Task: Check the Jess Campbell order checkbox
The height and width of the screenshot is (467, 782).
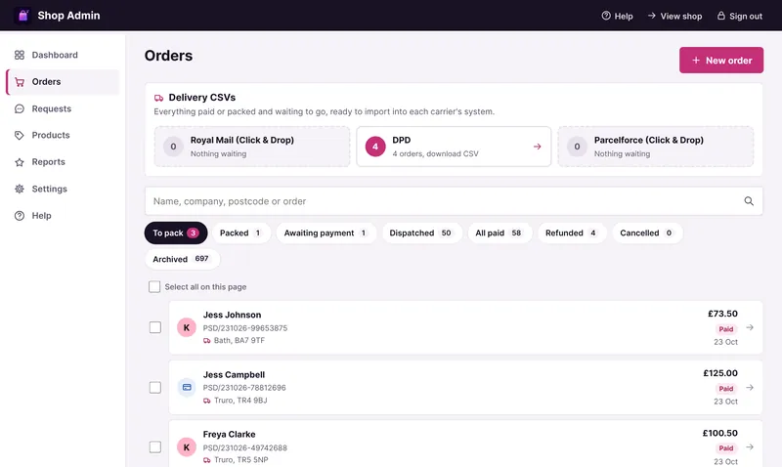Action: pyautogui.click(x=155, y=387)
